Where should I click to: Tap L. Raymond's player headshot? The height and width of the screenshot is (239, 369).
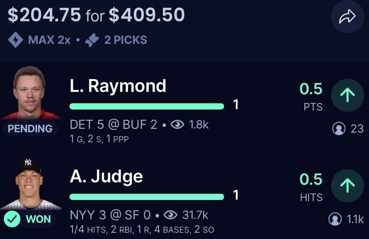(x=29, y=93)
